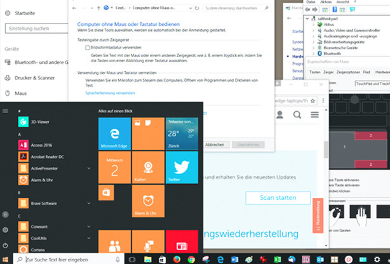Viewport: 390px width, 264px height.
Task: Click the Zur Suche Text hier eingeben box
Action: [69, 260]
